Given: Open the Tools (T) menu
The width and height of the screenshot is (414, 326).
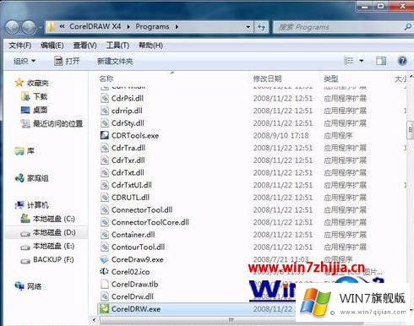Looking at the screenshot, I should tap(117, 46).
